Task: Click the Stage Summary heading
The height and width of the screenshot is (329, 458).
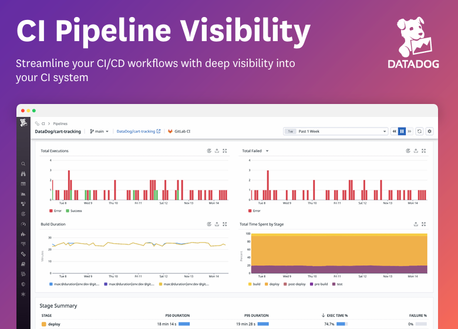Action: point(58,306)
